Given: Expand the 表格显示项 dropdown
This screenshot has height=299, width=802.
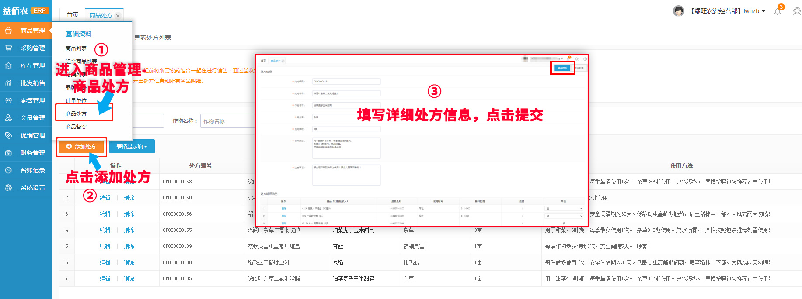Looking at the screenshot, I should pos(132,147).
